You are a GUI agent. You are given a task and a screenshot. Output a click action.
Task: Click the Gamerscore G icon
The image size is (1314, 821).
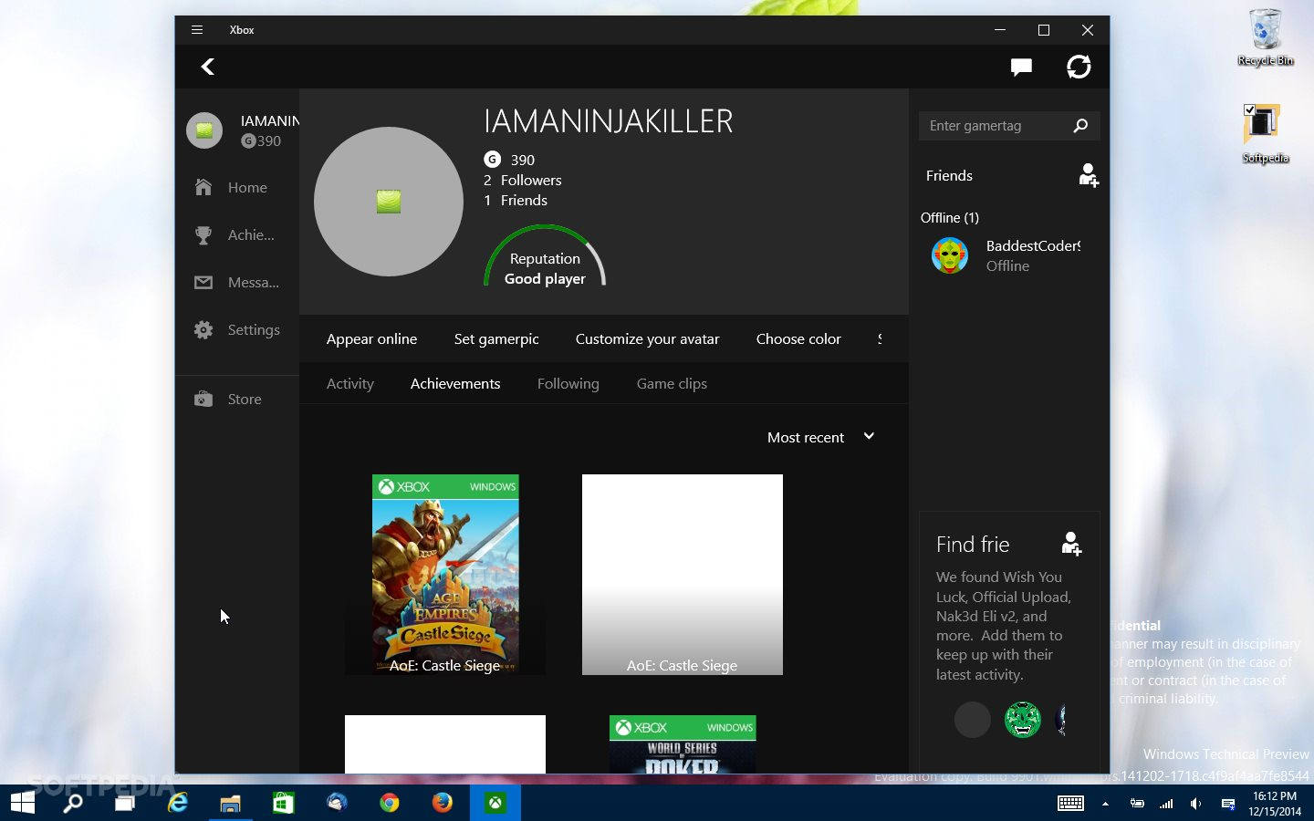tap(492, 159)
